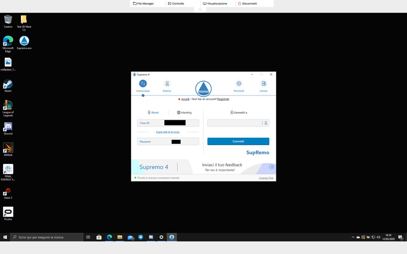Click the Windows taskbar search box
407x254 pixels.
pos(47,237)
